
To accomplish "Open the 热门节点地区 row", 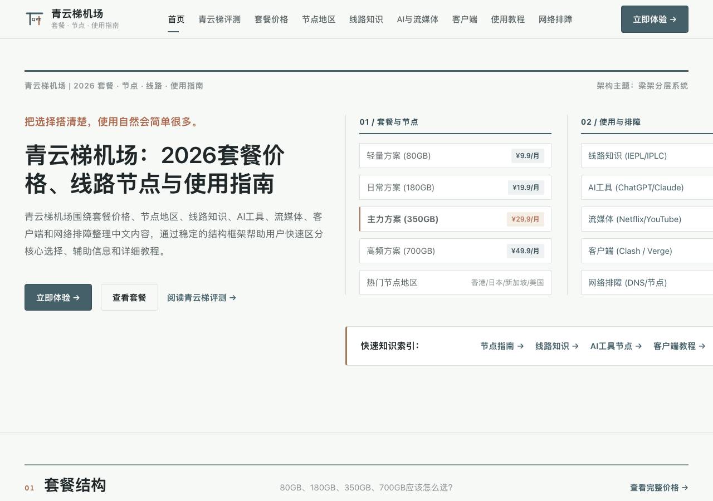I will pos(455,283).
